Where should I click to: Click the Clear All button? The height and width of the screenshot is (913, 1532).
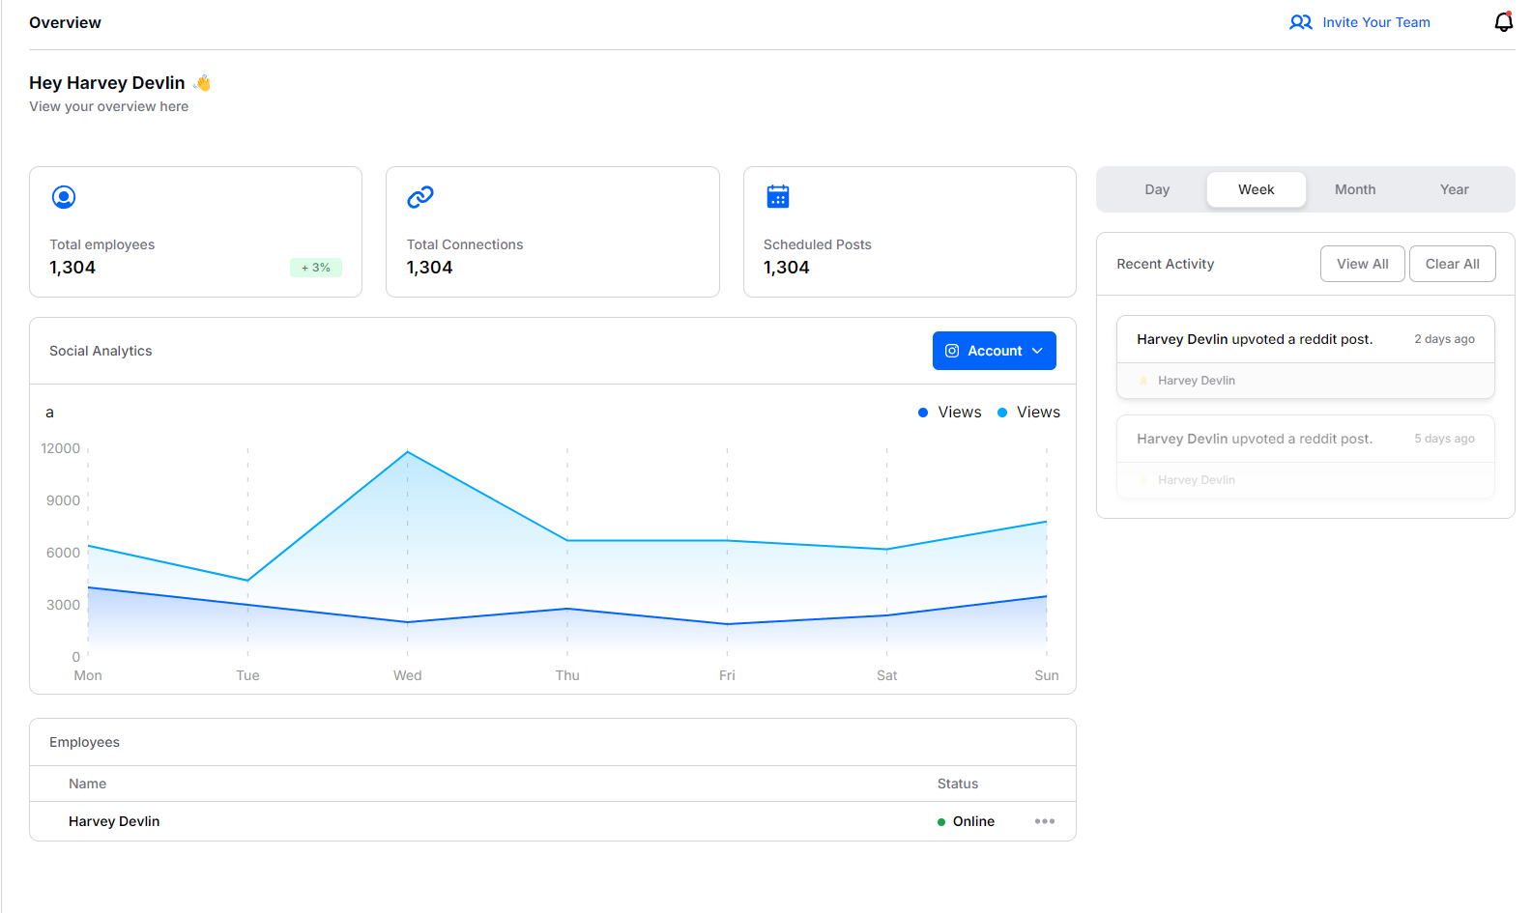1453,264
